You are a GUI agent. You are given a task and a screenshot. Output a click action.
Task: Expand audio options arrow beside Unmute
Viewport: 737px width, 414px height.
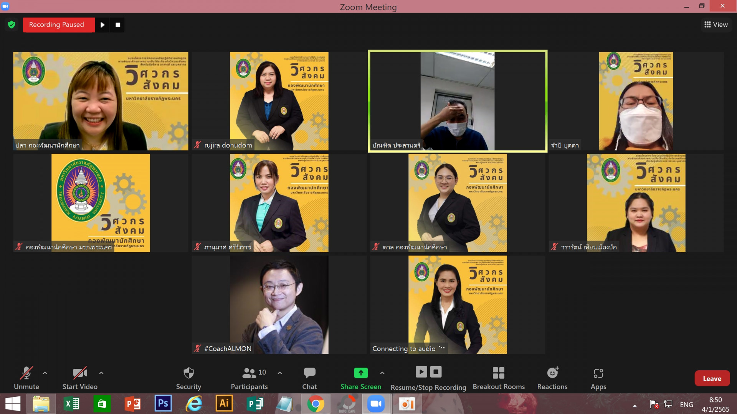(45, 373)
